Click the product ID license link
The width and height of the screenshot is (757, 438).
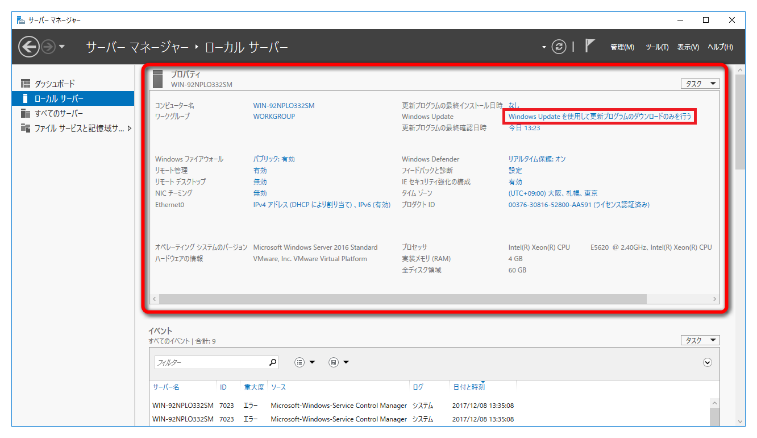579,205
